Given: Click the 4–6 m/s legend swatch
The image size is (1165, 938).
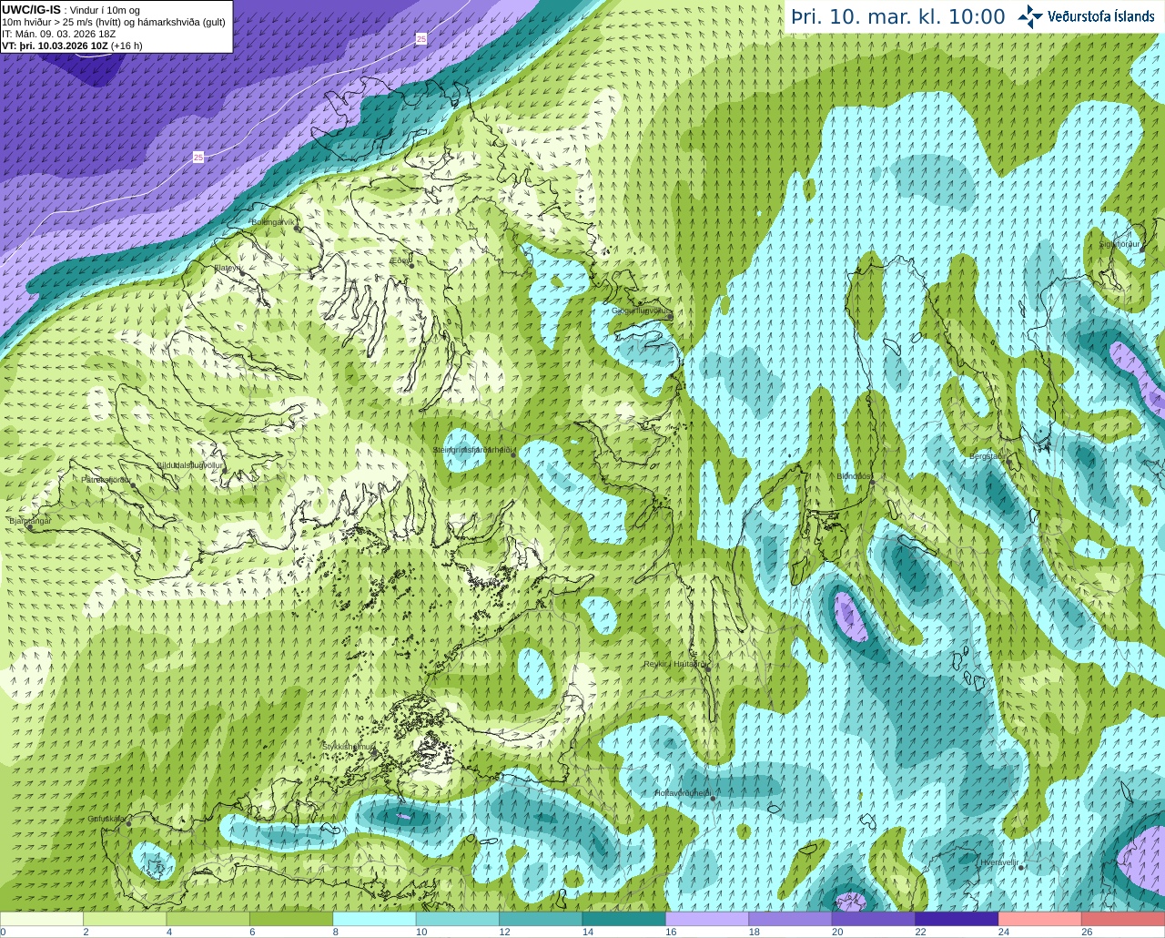Looking at the screenshot, I should tap(208, 919).
